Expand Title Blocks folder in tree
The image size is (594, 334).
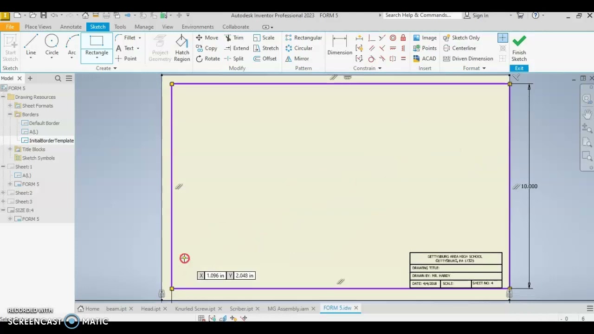tap(10, 149)
